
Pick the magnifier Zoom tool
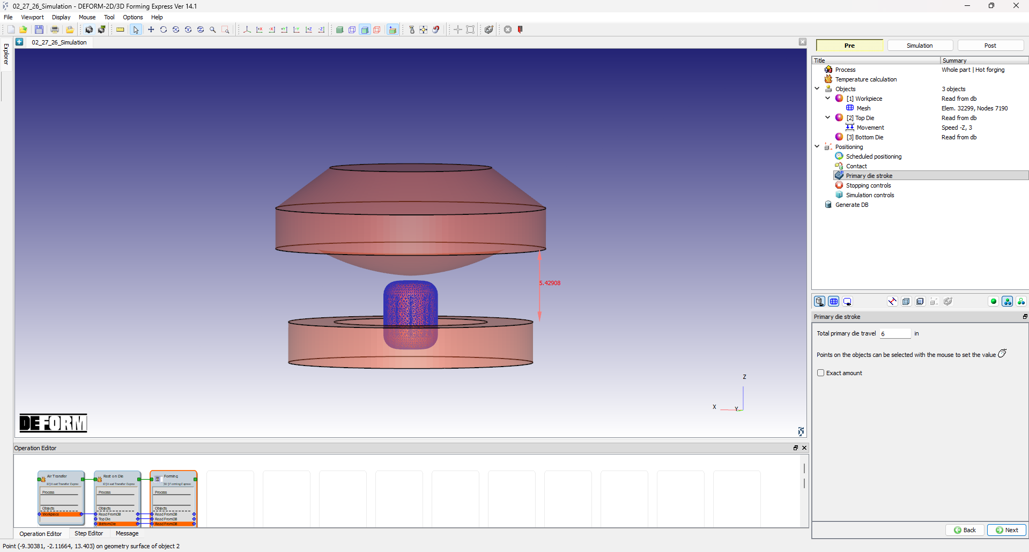click(x=213, y=29)
